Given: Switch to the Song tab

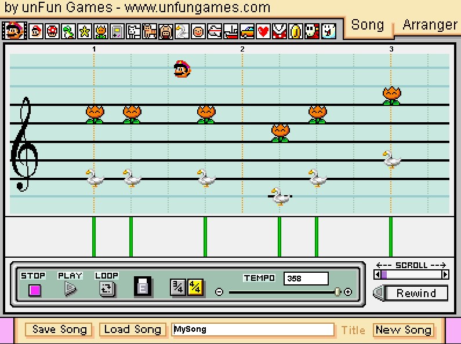Looking at the screenshot, I should click(x=368, y=25).
